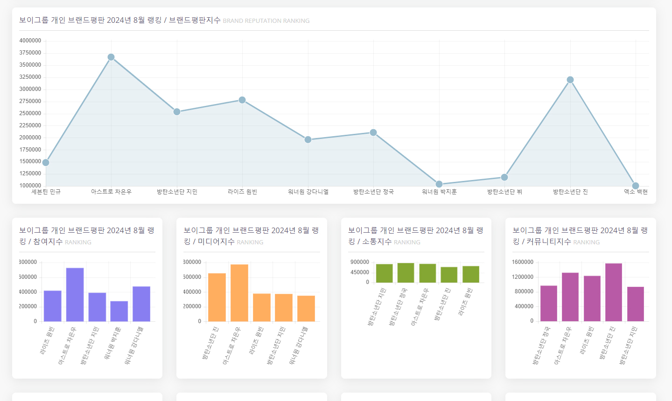Select the 라이즈 원빈 data point on line chart
The image size is (672, 401).
pyautogui.click(x=242, y=100)
